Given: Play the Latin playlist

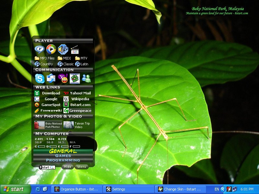Looking at the screenshot, I should [x=82, y=64].
